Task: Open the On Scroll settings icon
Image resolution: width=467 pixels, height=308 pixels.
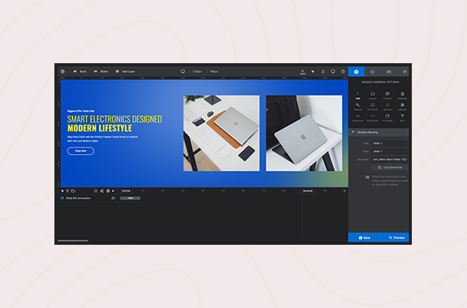Action: click(372, 106)
